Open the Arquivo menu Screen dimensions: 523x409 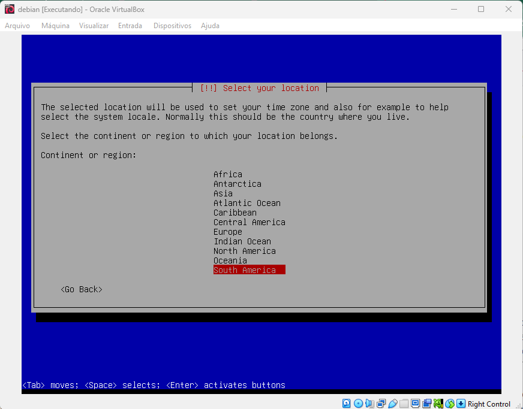17,26
